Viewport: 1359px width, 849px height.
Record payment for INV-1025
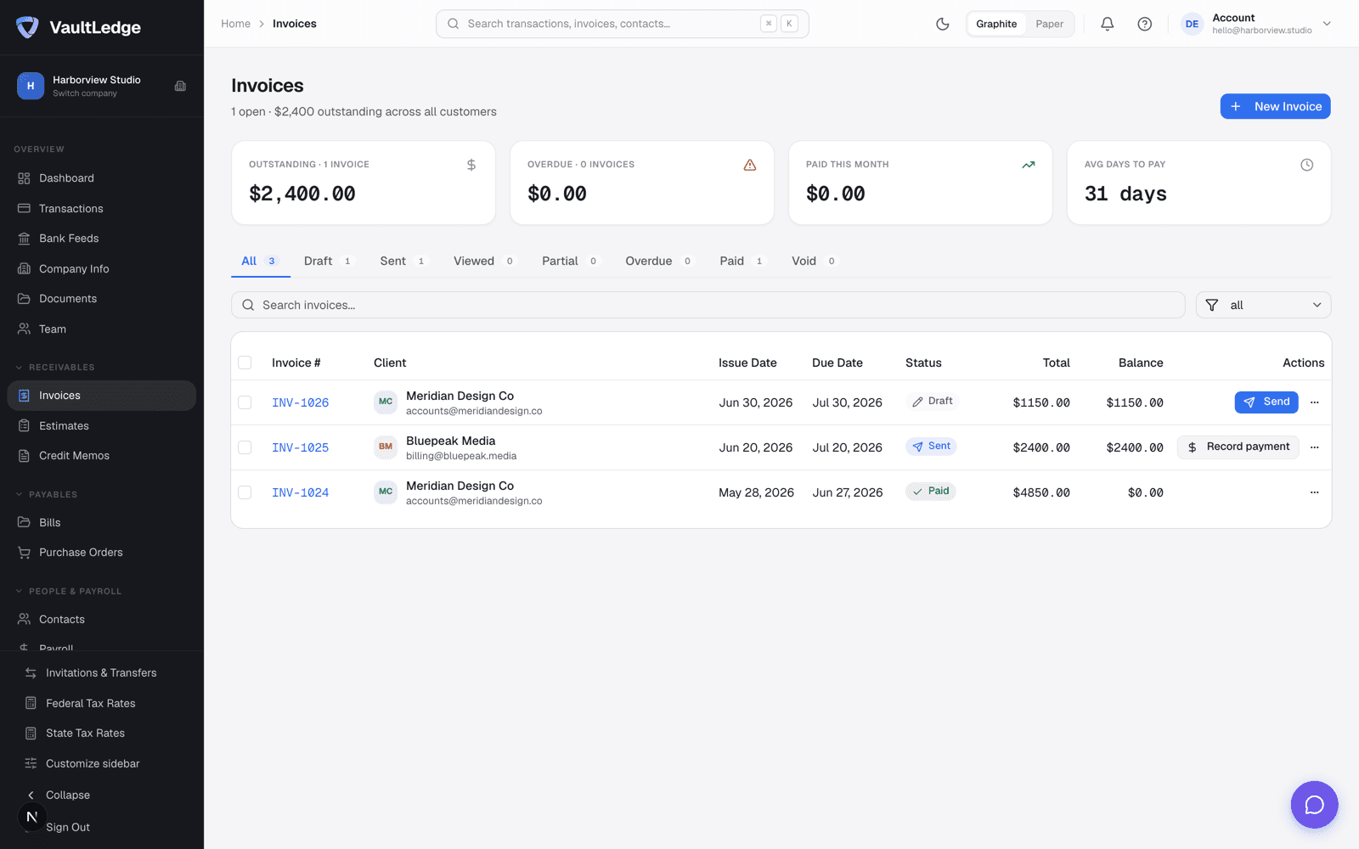click(x=1238, y=447)
